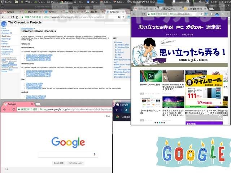Click the file manager icon in the top panel
231x173 pixels.
(17, 2)
